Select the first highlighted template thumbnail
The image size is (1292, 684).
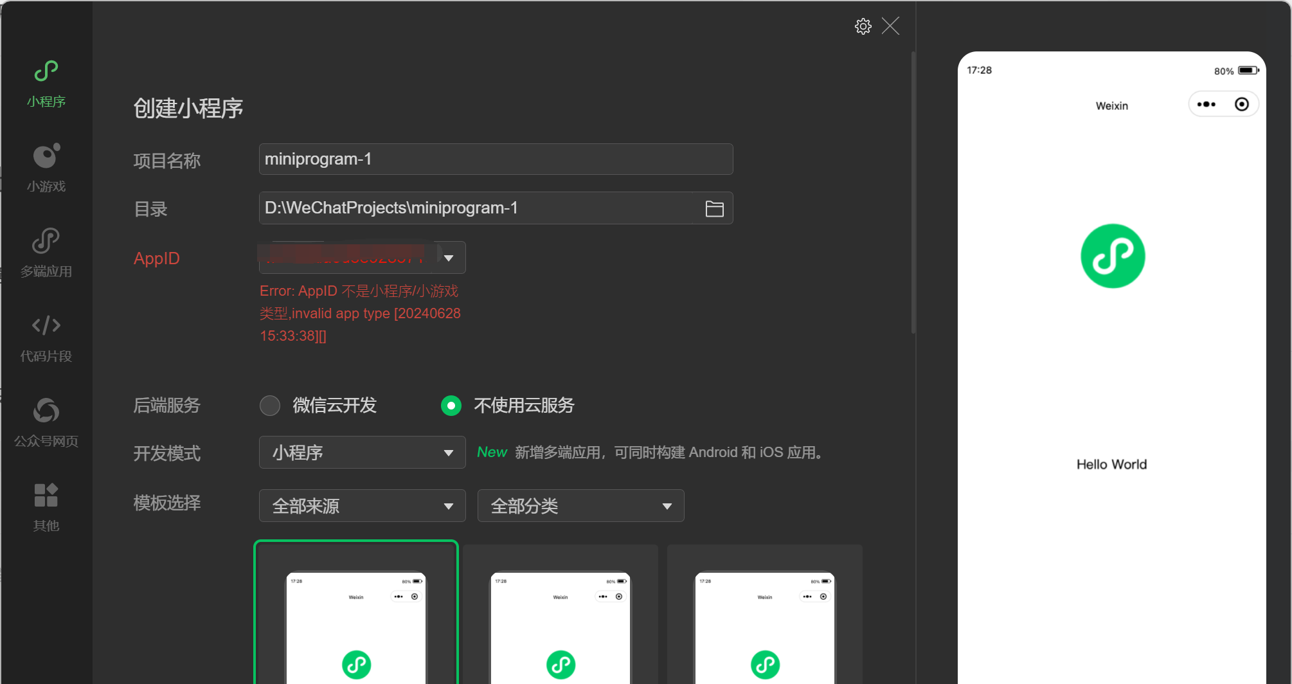click(x=356, y=613)
